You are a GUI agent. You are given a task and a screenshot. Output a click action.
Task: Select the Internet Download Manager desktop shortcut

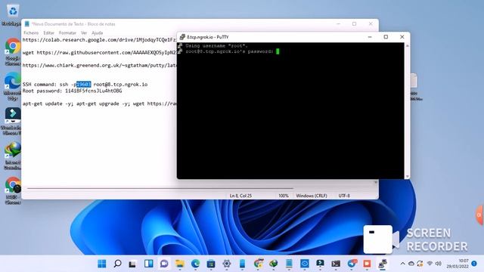coord(13,156)
